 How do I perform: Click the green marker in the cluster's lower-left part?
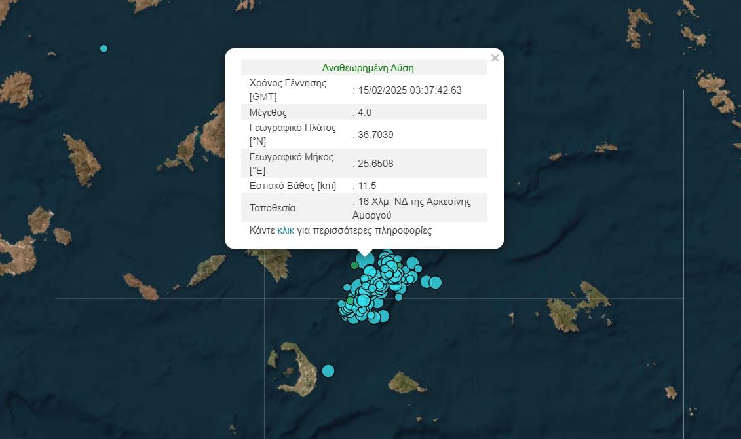351,300
